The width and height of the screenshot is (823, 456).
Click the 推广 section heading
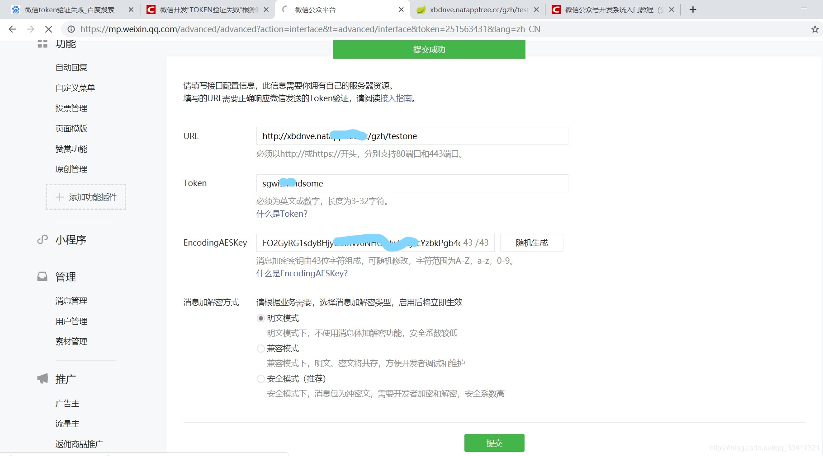click(x=66, y=379)
